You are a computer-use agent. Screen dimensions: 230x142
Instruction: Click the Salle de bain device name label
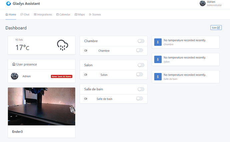click(104, 99)
